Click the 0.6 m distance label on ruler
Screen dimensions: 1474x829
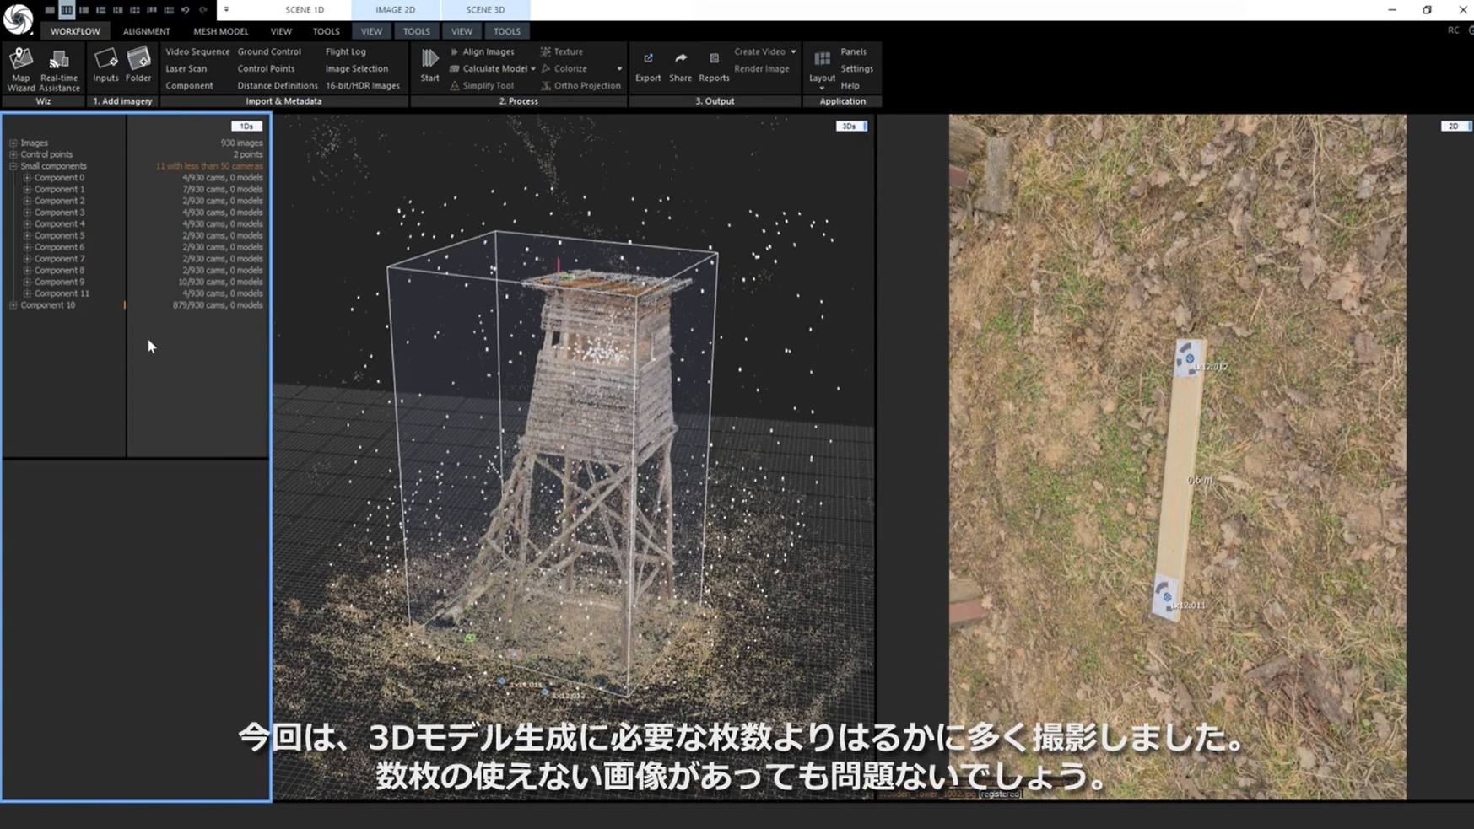pyautogui.click(x=1200, y=480)
